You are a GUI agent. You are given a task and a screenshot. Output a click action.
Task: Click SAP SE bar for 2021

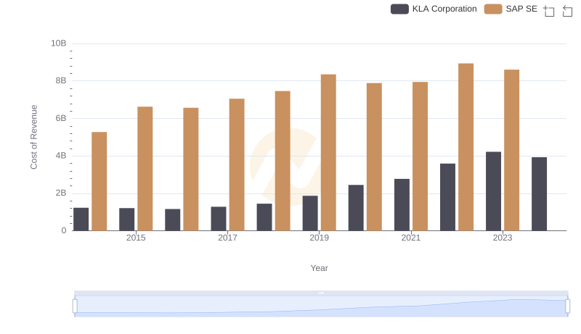point(420,156)
